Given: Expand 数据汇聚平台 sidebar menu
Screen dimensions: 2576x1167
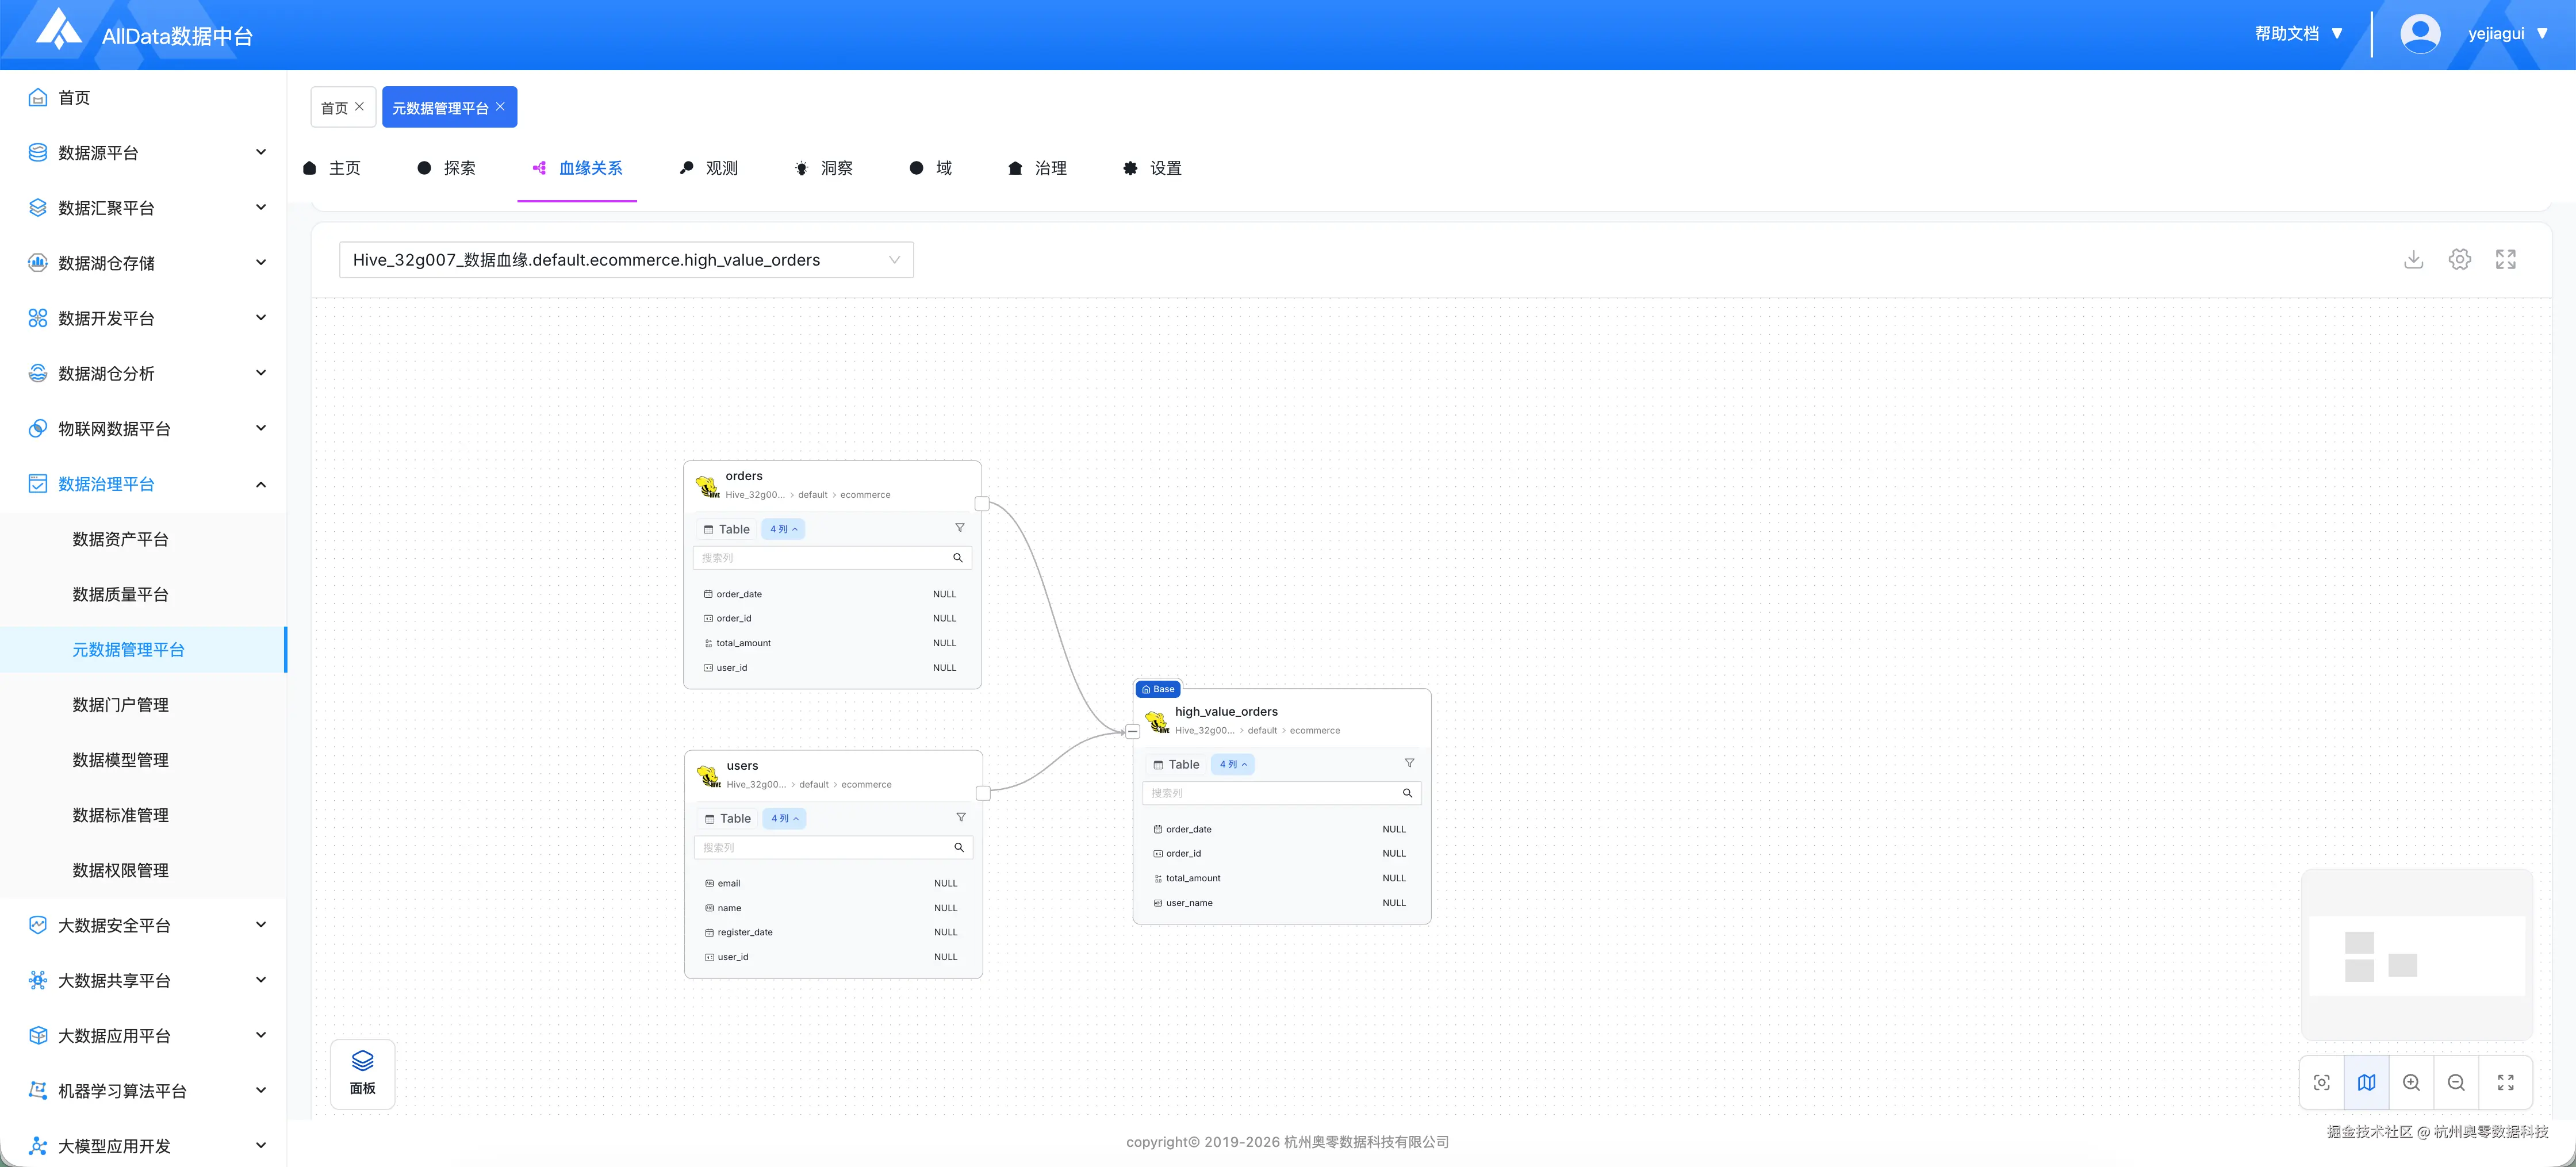Looking at the screenshot, I should [143, 207].
